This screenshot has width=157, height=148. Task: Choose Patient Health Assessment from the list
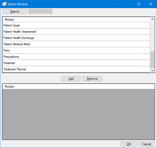[x=20, y=32]
